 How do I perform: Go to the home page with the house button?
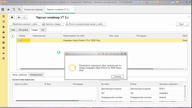click(12, 17)
